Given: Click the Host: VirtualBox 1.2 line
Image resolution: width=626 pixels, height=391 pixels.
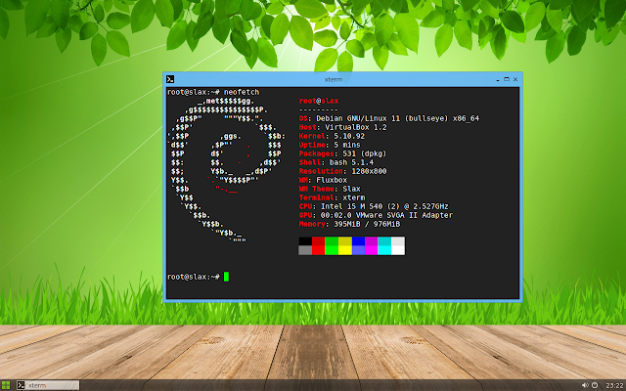Looking at the screenshot, I should pyautogui.click(x=343, y=127).
